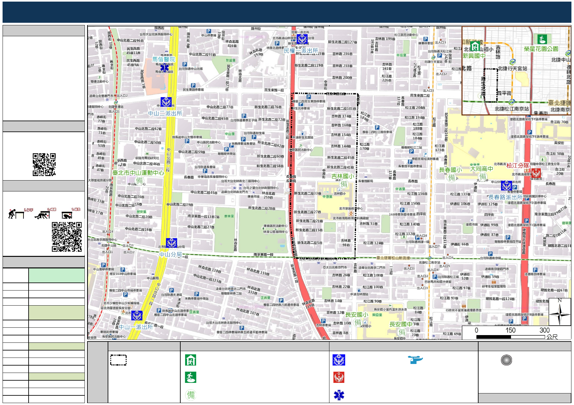
Task: Click the 馬偕醫院 map label
Action: [164, 59]
